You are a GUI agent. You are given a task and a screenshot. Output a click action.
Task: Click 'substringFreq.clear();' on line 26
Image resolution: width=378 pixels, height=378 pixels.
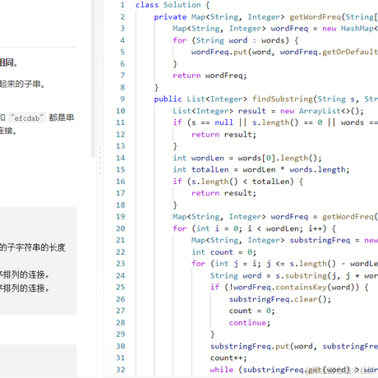(x=280, y=299)
